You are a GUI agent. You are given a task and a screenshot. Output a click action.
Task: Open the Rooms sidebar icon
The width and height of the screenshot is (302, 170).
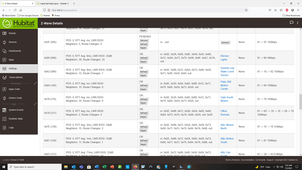pos(4,33)
